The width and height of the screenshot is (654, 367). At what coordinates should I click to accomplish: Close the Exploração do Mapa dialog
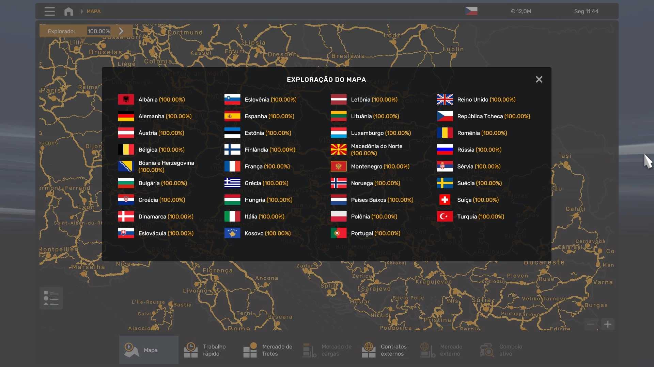tap(539, 80)
